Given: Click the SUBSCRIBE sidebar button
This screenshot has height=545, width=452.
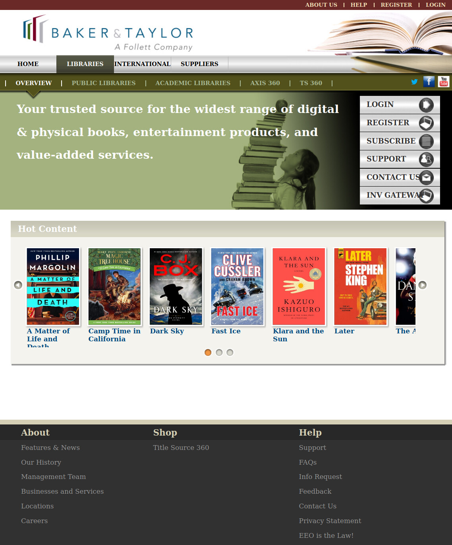Looking at the screenshot, I should pos(400,141).
